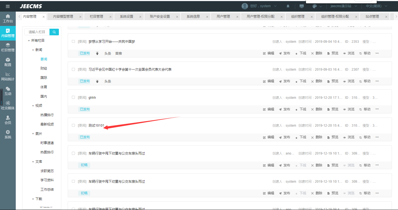
Task: Go to 栏目管理 in the left sidebar
Action: (x=8, y=47)
